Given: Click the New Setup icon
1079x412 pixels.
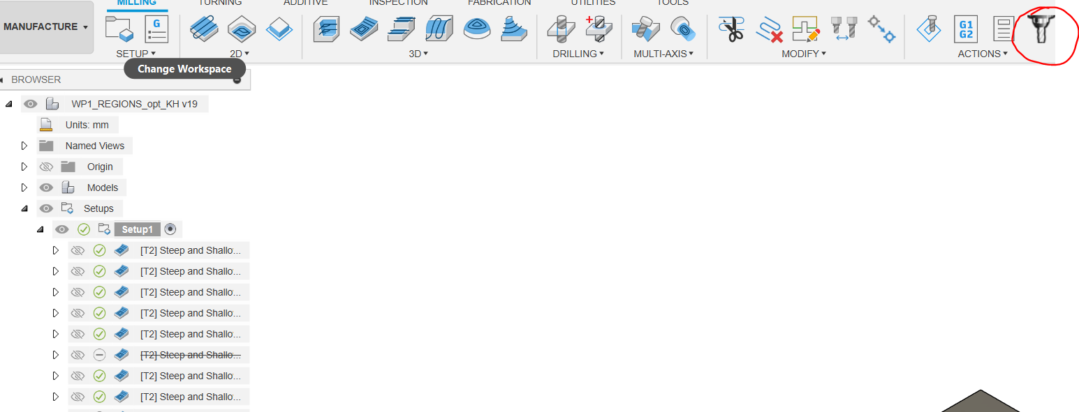Looking at the screenshot, I should 119,29.
